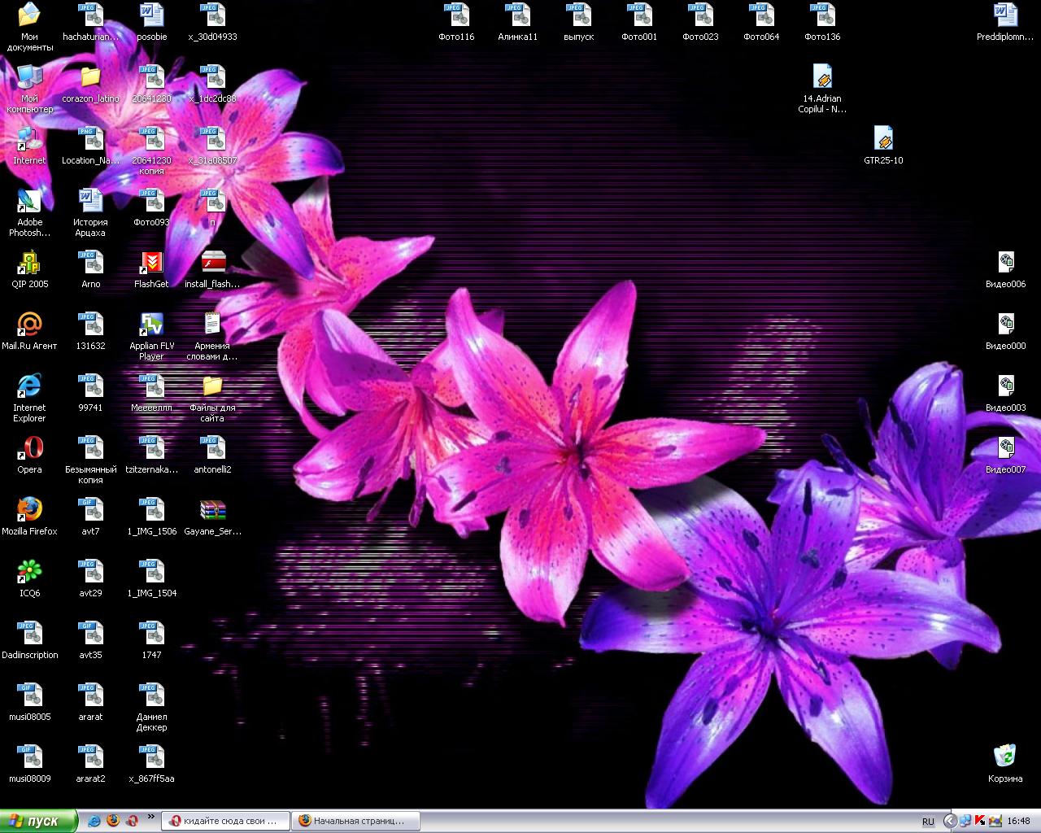Expand hidden system tray icons arrow
Image resolution: width=1041 pixels, height=833 pixels.
tap(951, 821)
